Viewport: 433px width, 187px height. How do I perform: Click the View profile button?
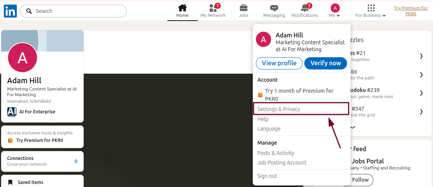click(279, 63)
